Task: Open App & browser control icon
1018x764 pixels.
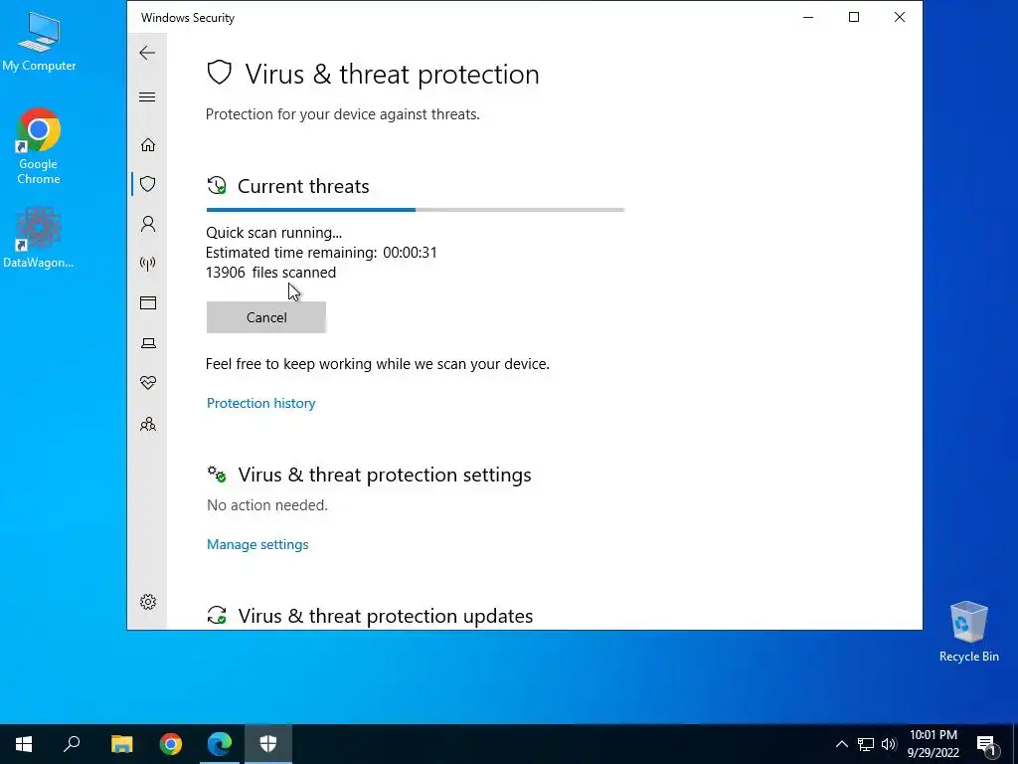Action: [148, 302]
